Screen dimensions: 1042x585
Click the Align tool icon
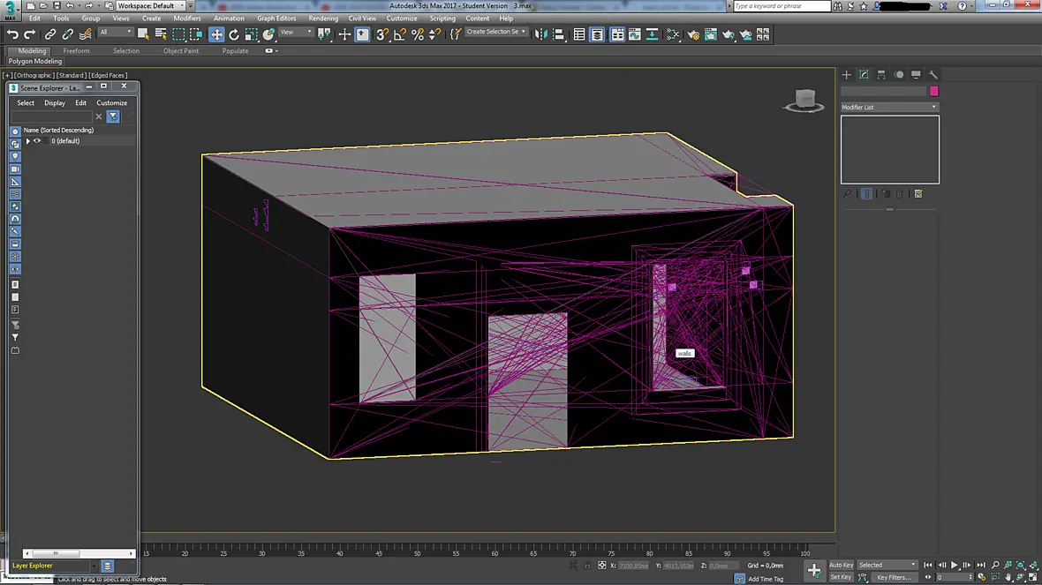pyautogui.click(x=559, y=34)
